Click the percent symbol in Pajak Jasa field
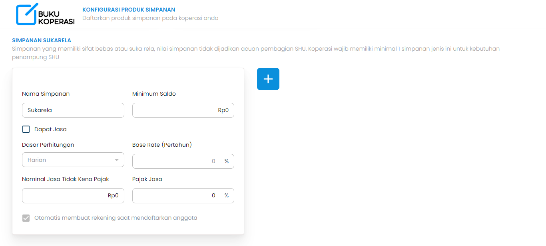This screenshot has height=246, width=546. pos(226,195)
